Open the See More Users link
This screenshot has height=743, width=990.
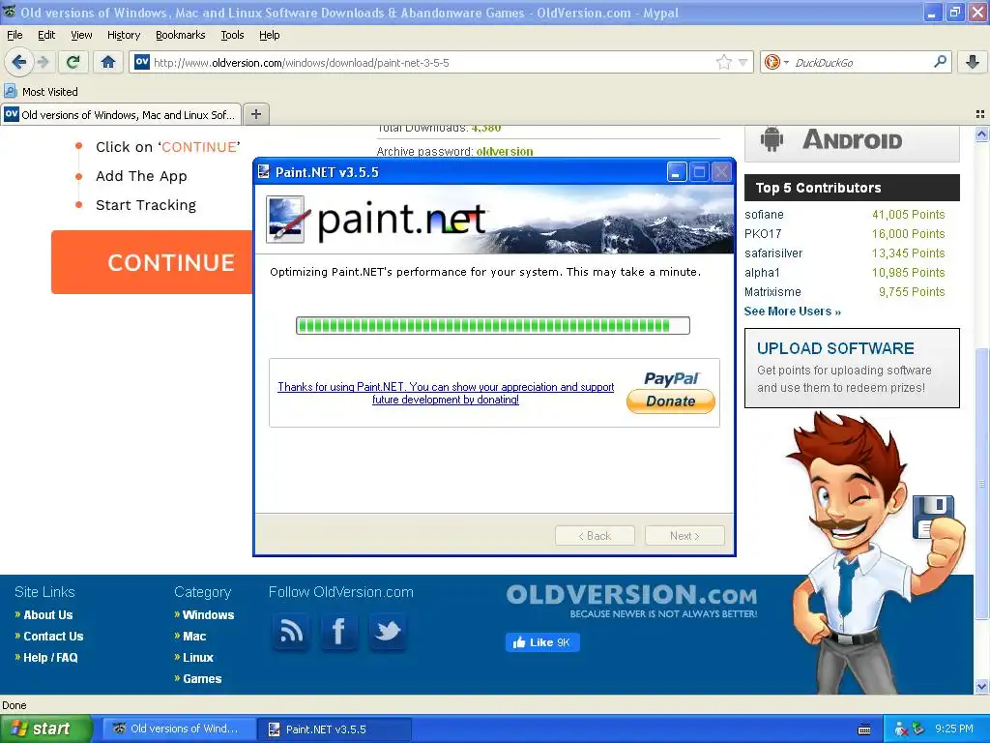(x=793, y=311)
